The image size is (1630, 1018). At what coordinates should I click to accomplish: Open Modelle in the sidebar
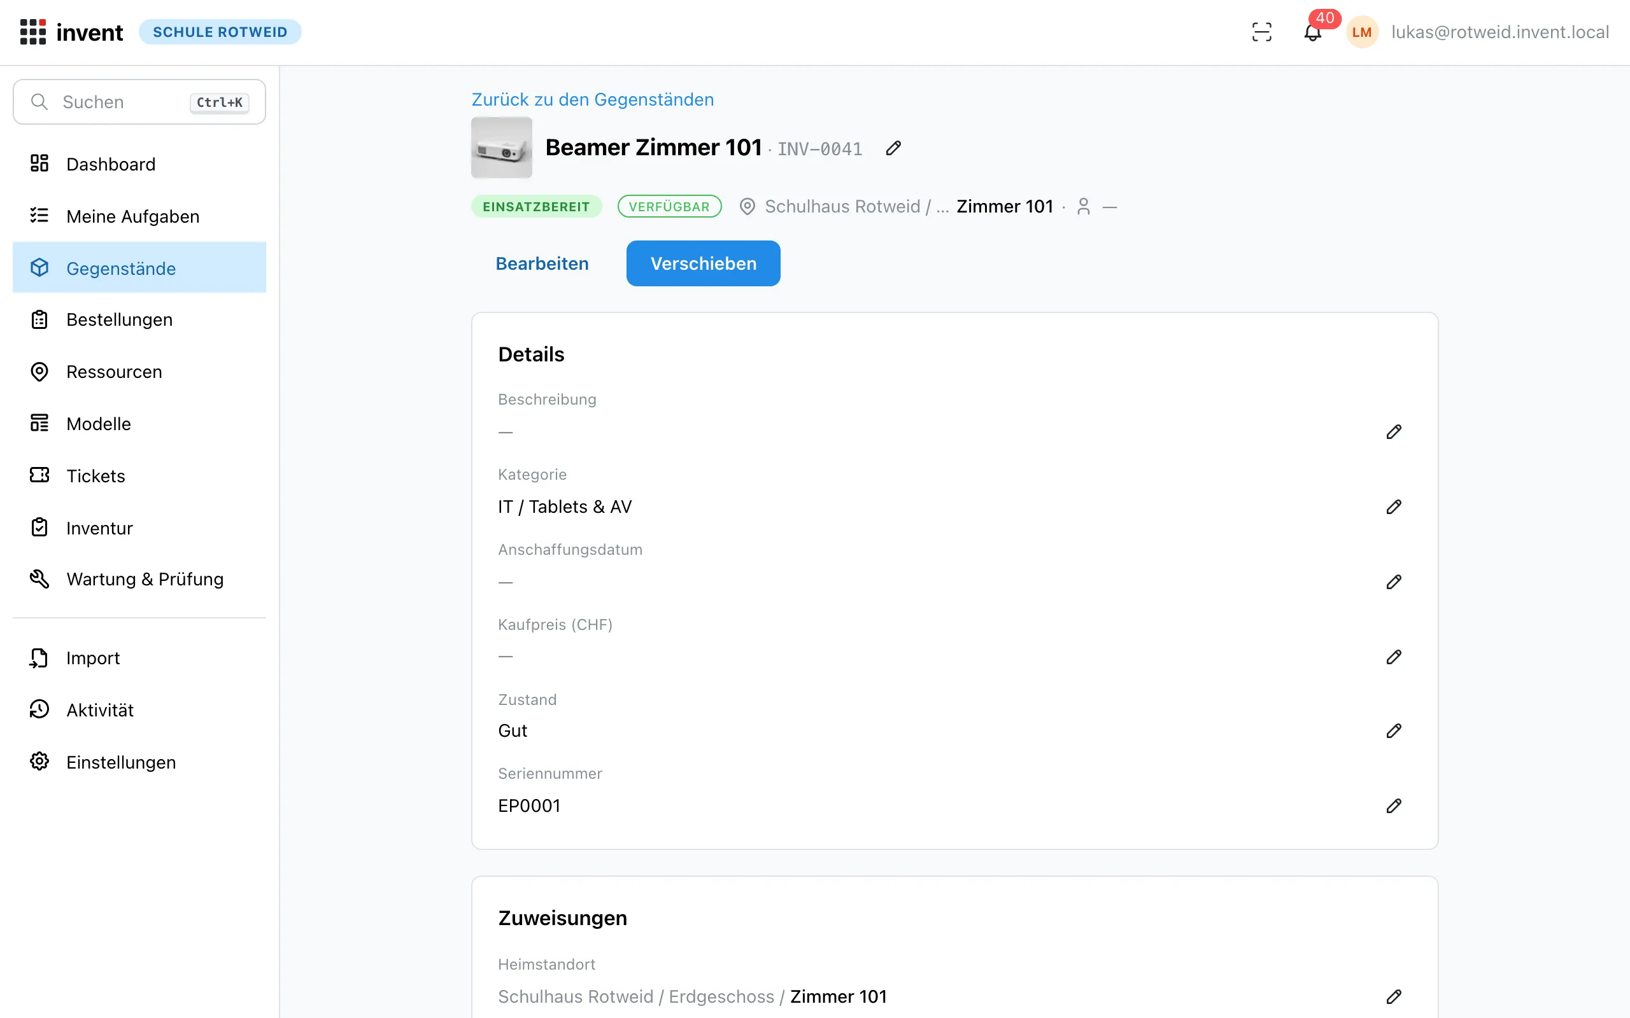pyautogui.click(x=139, y=424)
